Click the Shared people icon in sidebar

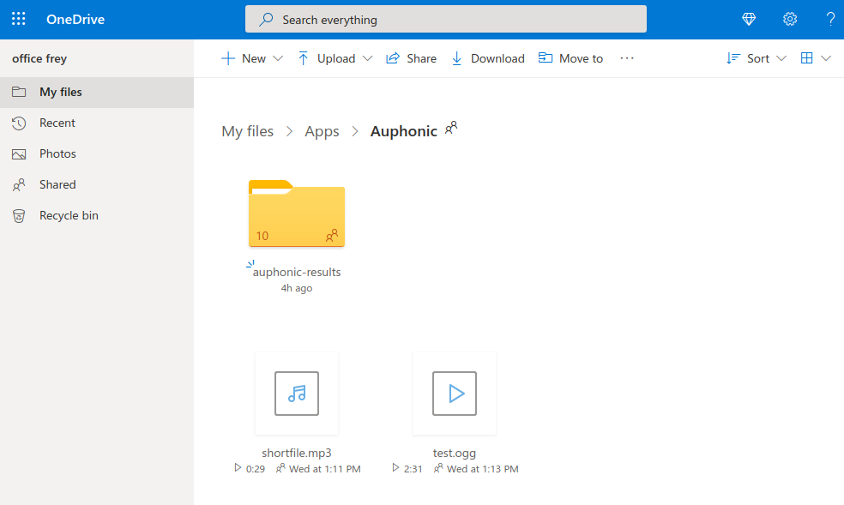point(19,185)
